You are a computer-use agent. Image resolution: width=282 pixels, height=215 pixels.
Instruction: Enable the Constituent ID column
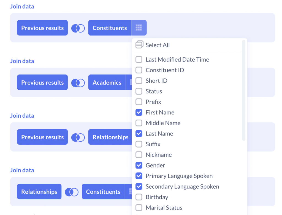[x=139, y=70]
